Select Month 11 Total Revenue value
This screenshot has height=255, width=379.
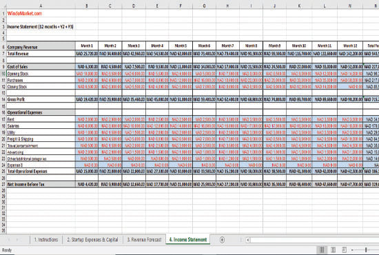(x=325, y=54)
